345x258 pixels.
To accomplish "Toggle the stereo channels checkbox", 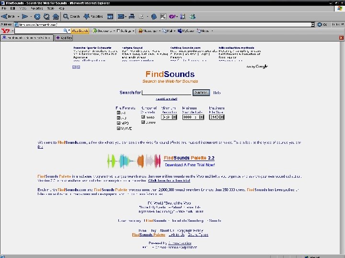I will click(x=143, y=122).
